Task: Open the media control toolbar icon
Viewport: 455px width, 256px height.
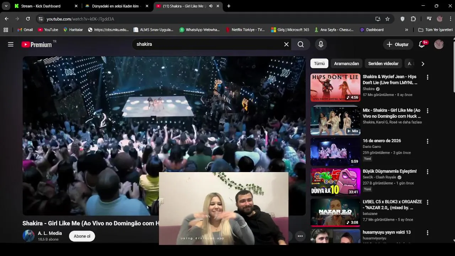Action: click(429, 19)
